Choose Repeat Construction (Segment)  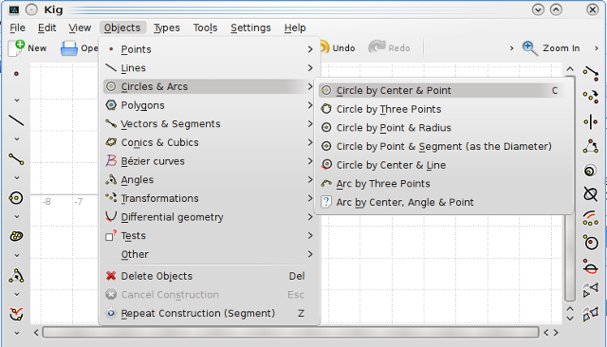[x=209, y=314]
